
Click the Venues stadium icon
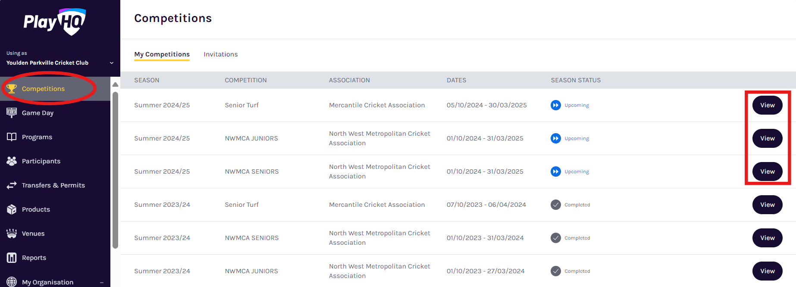(x=12, y=234)
